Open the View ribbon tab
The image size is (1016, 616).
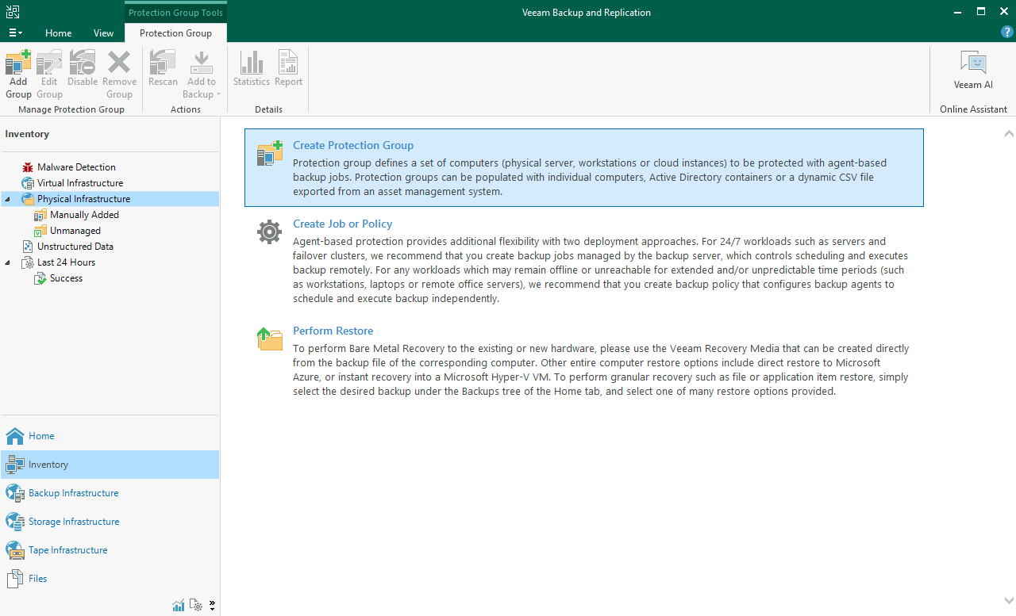103,33
